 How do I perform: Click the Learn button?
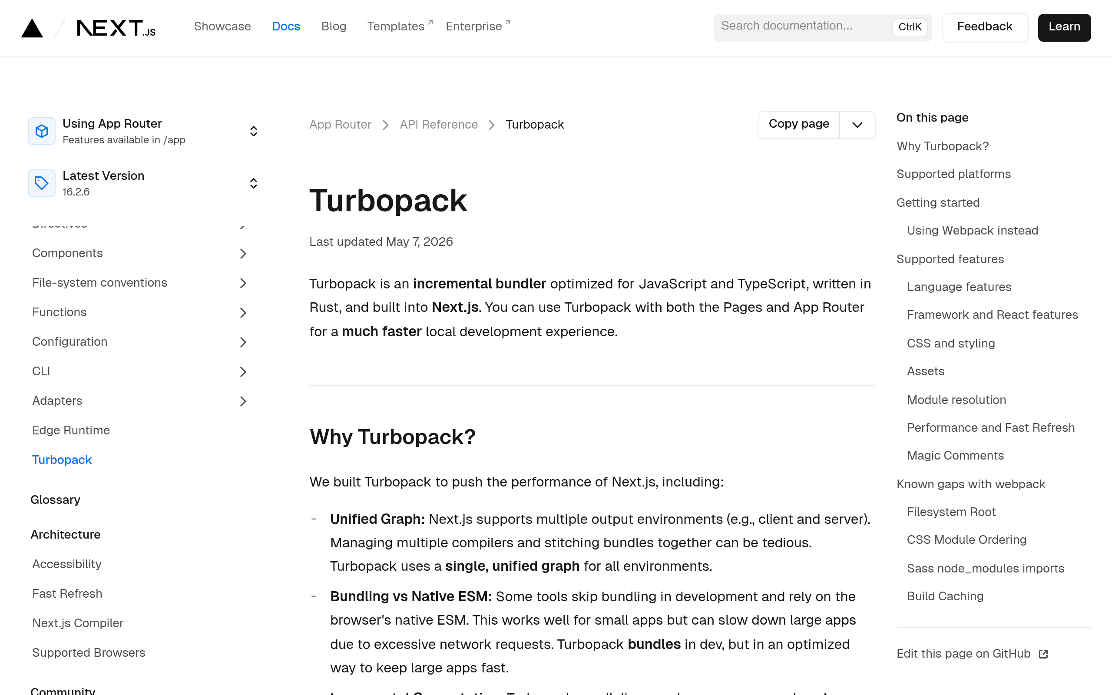(1064, 27)
